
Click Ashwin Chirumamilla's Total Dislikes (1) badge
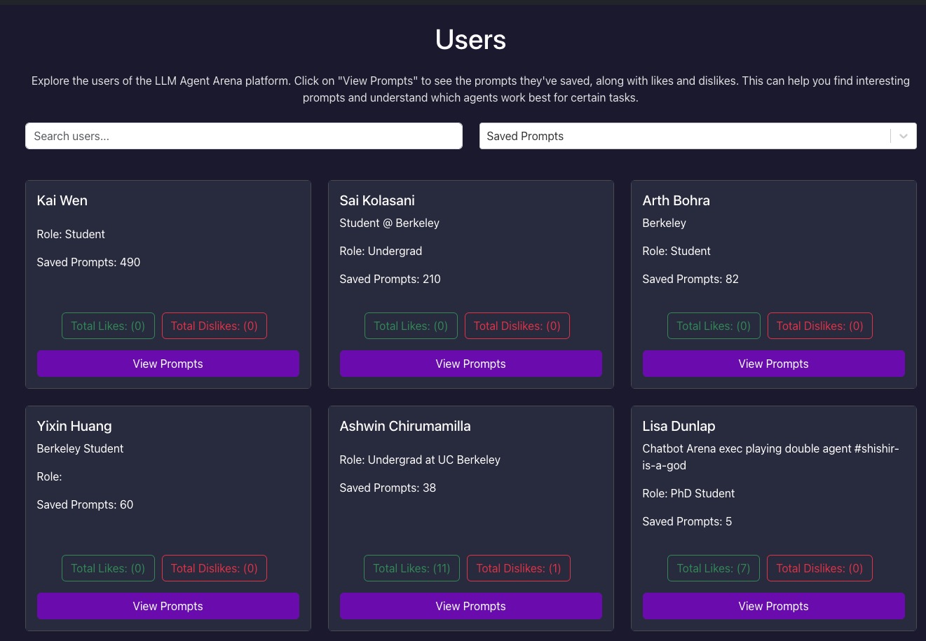click(518, 568)
